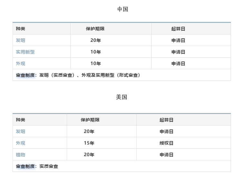Click the 种类 header in the 美国 table
This screenshot has width=238, height=180.
point(20,120)
